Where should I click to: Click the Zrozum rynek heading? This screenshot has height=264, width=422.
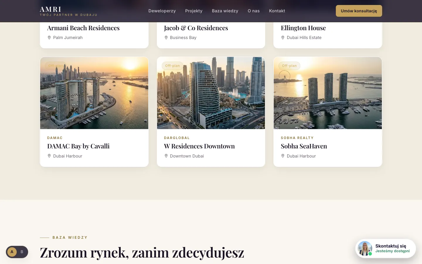click(x=142, y=253)
